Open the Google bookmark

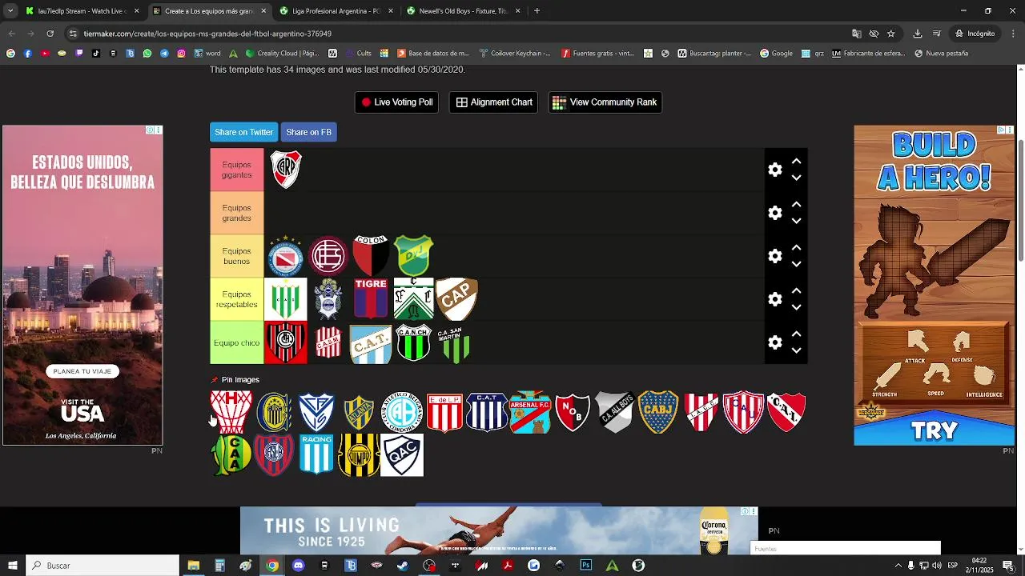pos(776,54)
